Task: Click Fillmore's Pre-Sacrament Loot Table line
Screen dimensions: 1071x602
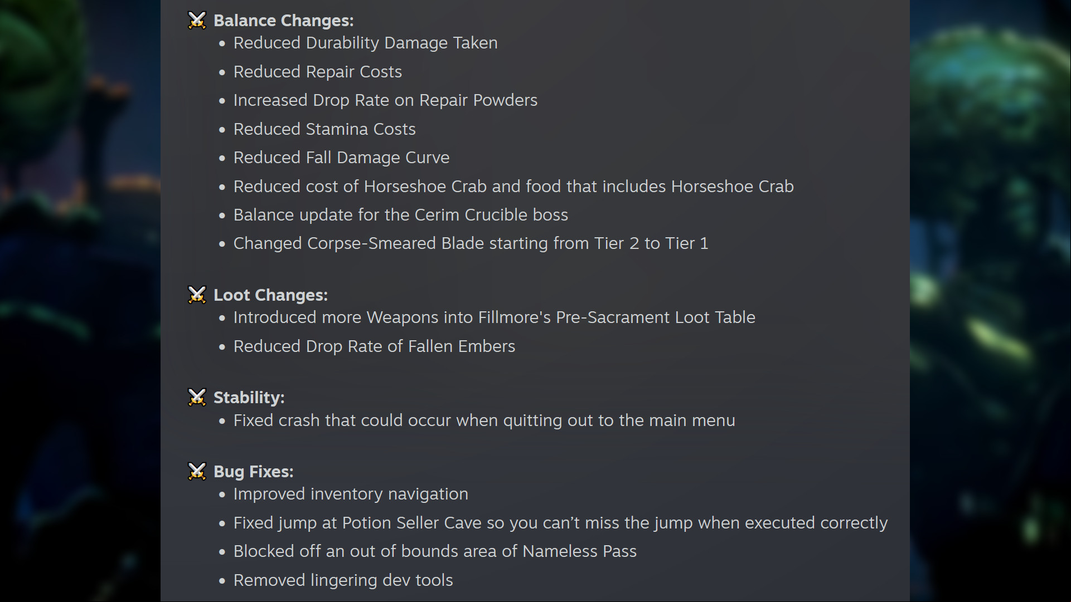Action: coord(495,317)
